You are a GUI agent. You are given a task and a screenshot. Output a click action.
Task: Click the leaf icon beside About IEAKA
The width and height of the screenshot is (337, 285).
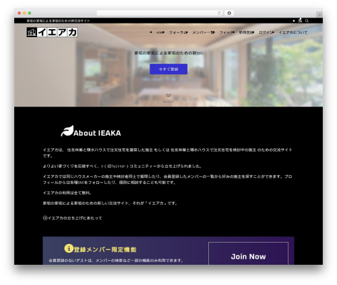pyautogui.click(x=67, y=131)
